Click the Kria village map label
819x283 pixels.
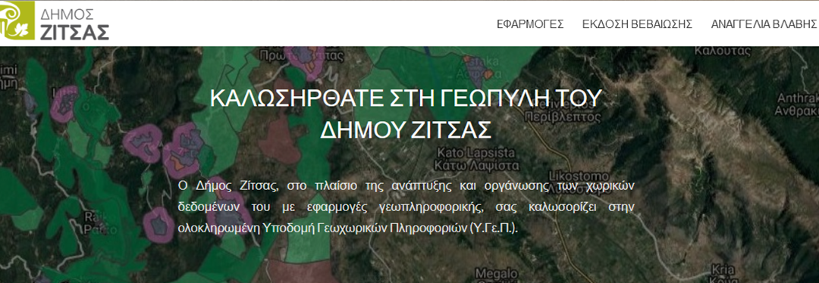coord(726,275)
